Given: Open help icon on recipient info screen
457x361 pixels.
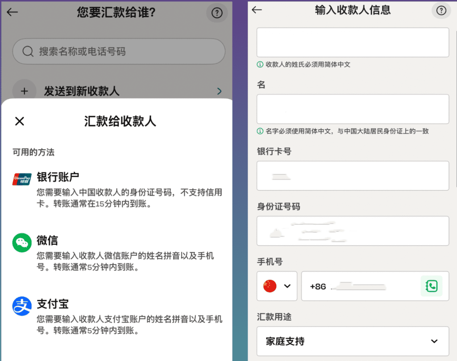Looking at the screenshot, I should pos(441,11).
